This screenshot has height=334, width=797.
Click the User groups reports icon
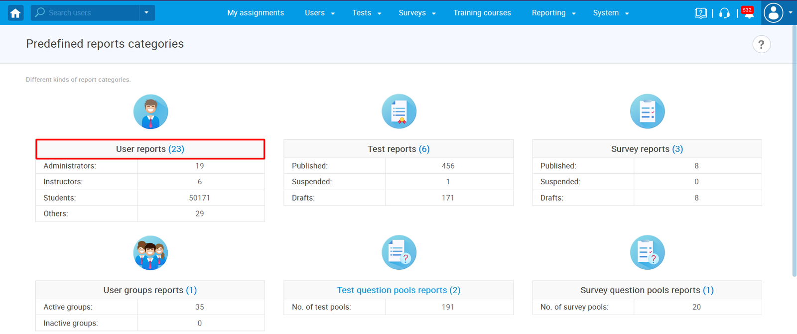pyautogui.click(x=150, y=253)
